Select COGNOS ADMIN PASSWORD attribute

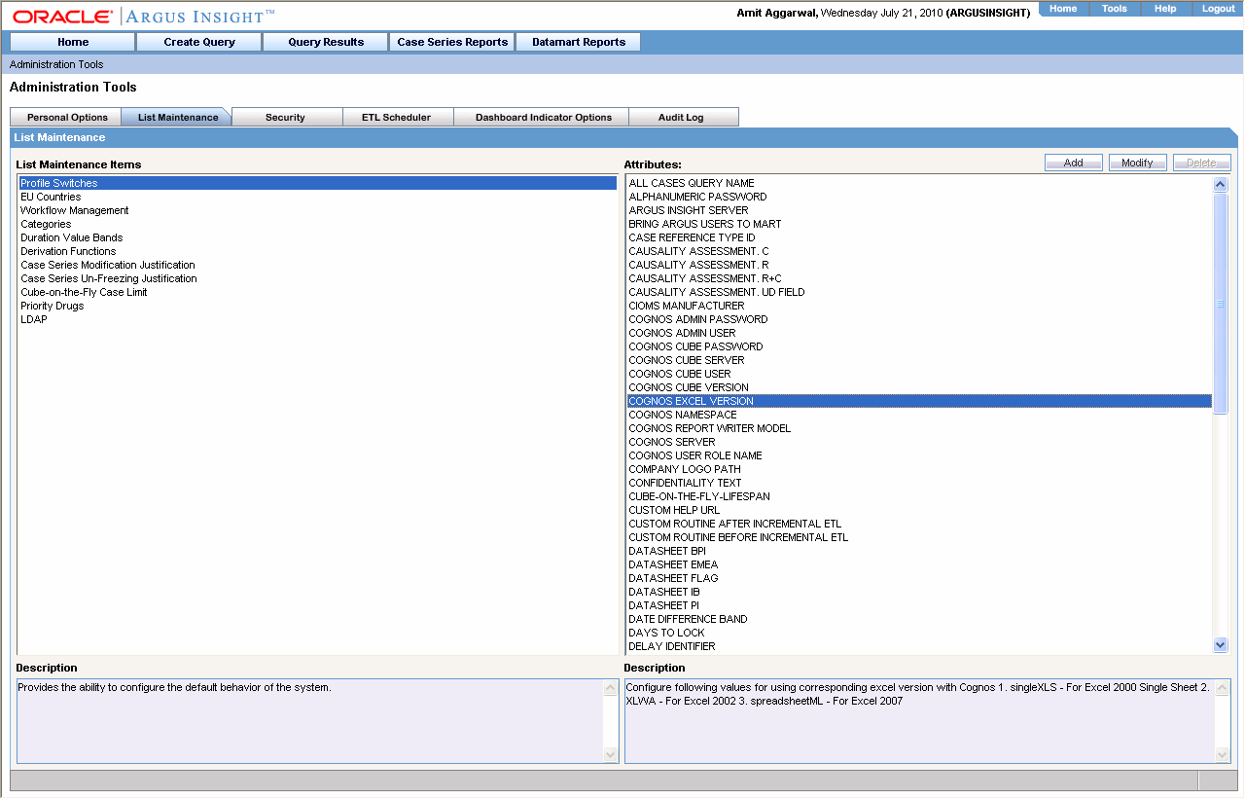(919, 319)
